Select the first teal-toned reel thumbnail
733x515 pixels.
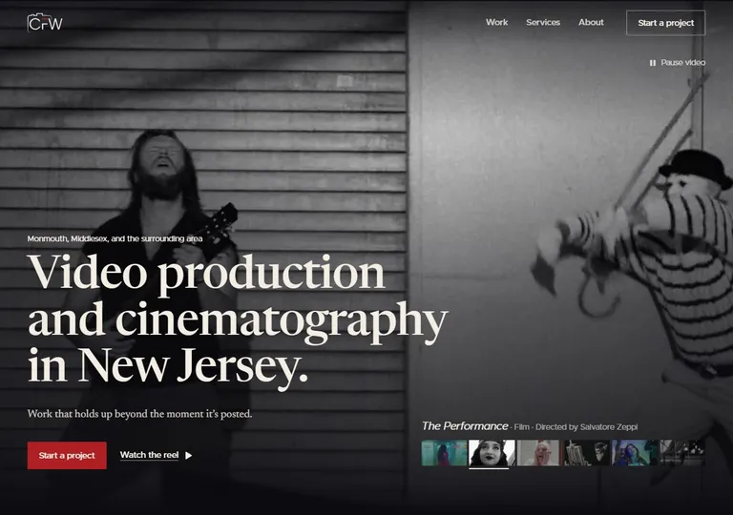(444, 452)
